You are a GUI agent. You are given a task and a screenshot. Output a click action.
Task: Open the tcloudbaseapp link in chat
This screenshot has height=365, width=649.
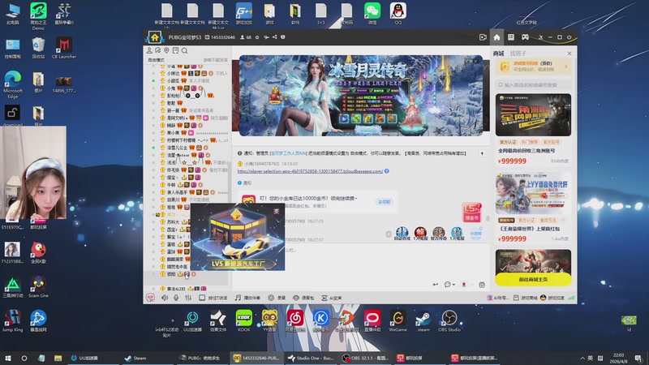[310, 171]
